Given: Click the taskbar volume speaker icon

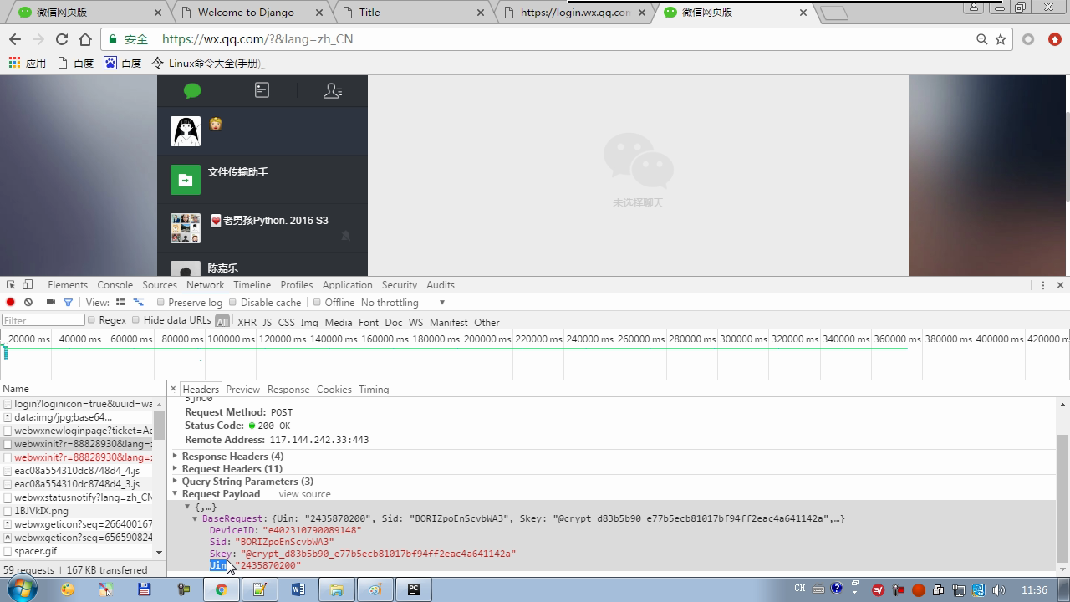Looking at the screenshot, I should coord(999,590).
